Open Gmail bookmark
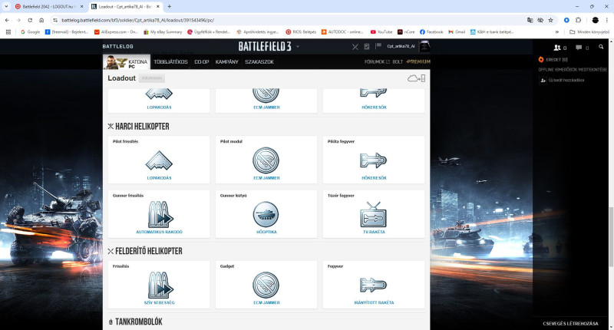Image resolution: width=614 pixels, height=330 pixels. pyautogui.click(x=457, y=31)
